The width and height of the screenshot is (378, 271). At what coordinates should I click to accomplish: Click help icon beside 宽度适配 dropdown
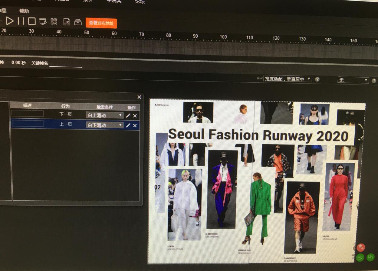click(317, 79)
